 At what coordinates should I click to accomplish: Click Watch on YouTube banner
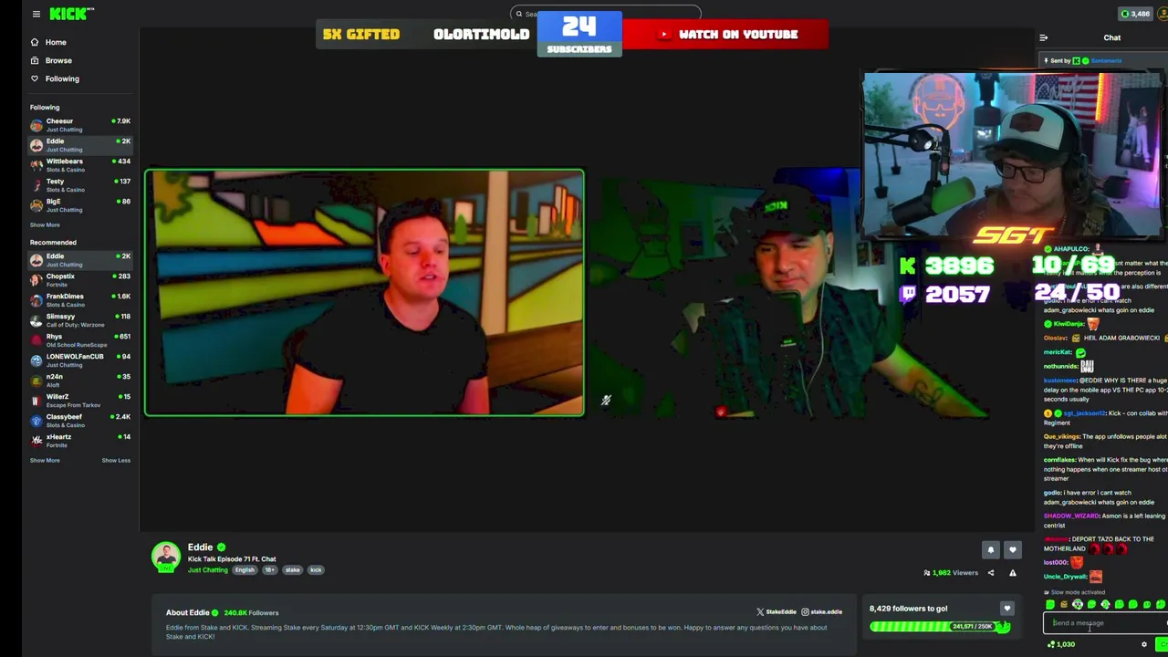pos(725,34)
